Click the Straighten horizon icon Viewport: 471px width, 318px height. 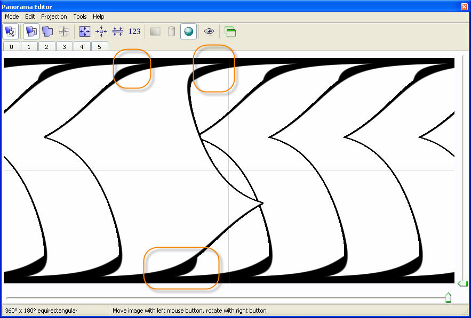click(x=118, y=31)
